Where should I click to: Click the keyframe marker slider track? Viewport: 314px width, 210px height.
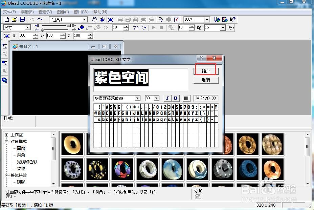click(x=55, y=30)
